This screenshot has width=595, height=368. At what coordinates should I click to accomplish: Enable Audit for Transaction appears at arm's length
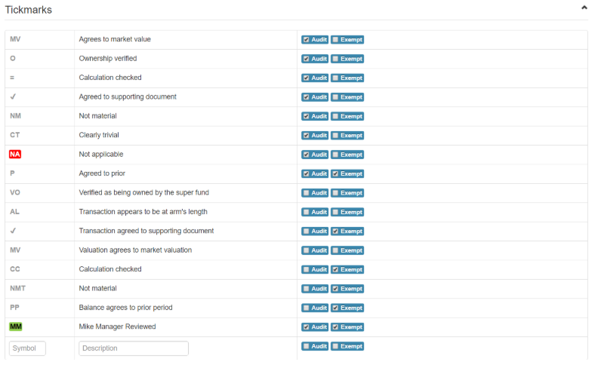coord(306,213)
